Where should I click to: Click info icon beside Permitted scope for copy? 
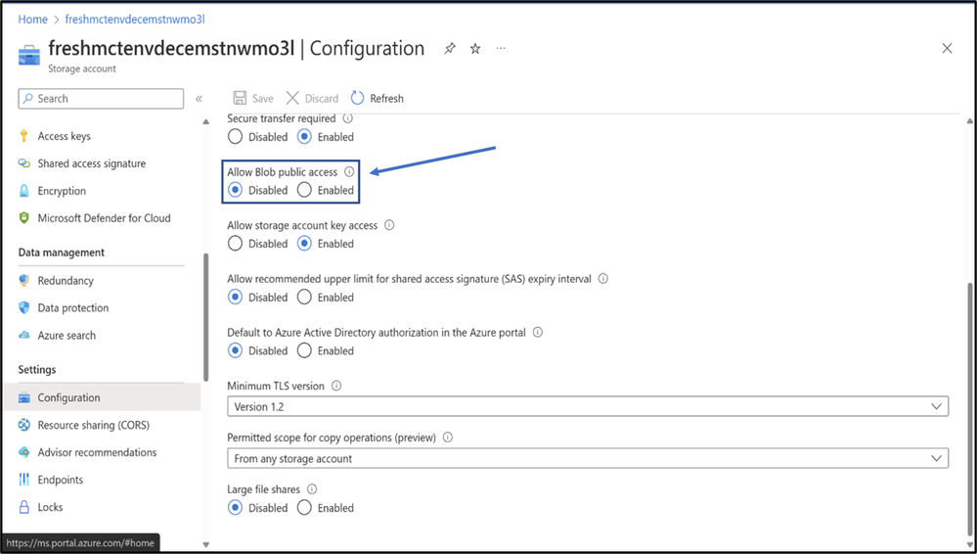coord(447,438)
